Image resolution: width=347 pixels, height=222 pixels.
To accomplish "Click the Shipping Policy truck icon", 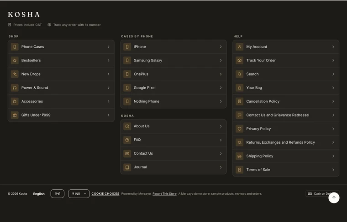I will [239, 156].
